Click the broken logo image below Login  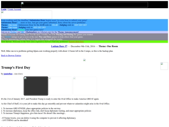(27, 15)
